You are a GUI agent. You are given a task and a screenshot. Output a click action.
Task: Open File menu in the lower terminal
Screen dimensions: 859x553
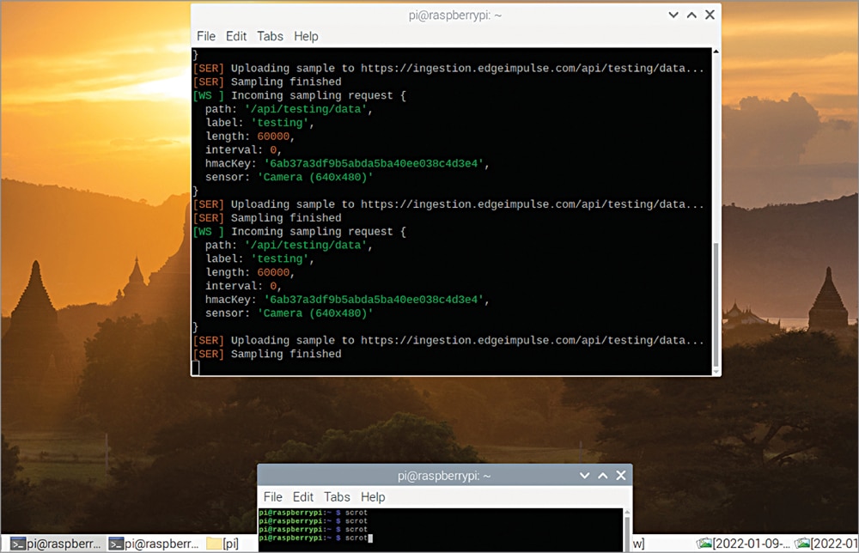click(273, 496)
